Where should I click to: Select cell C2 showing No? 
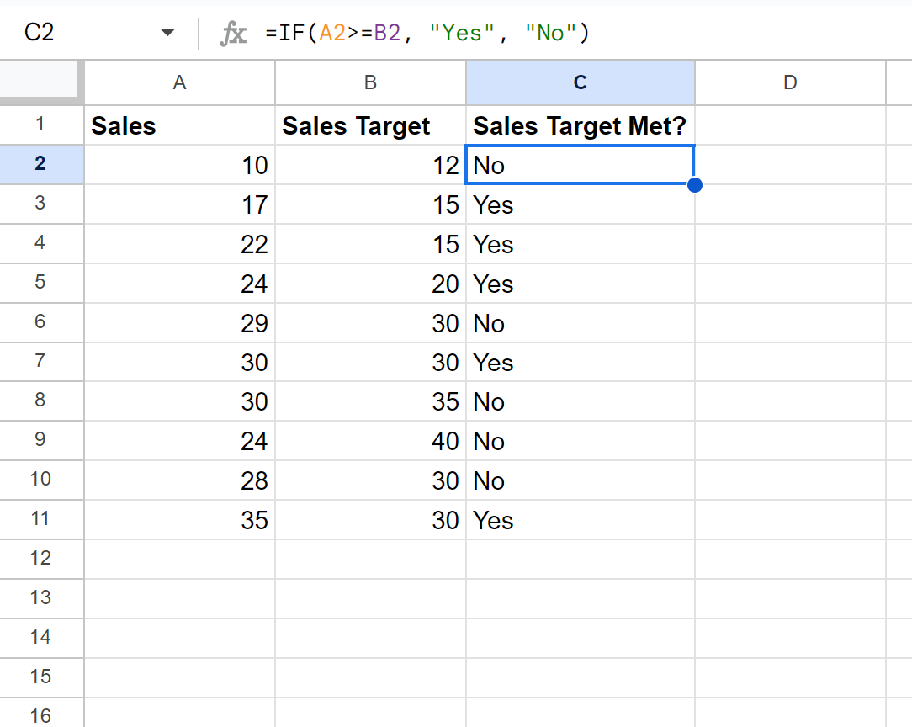(581, 165)
